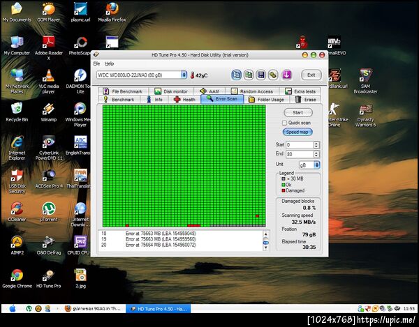Open the File menu
This screenshot has width=419, height=327.
(x=96, y=63)
